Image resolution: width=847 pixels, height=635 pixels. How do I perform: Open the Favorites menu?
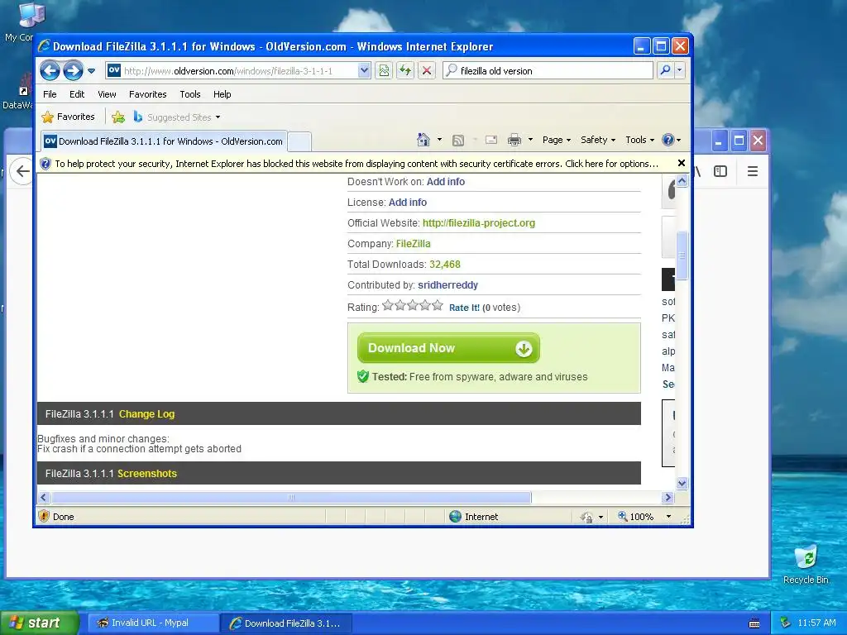(147, 94)
